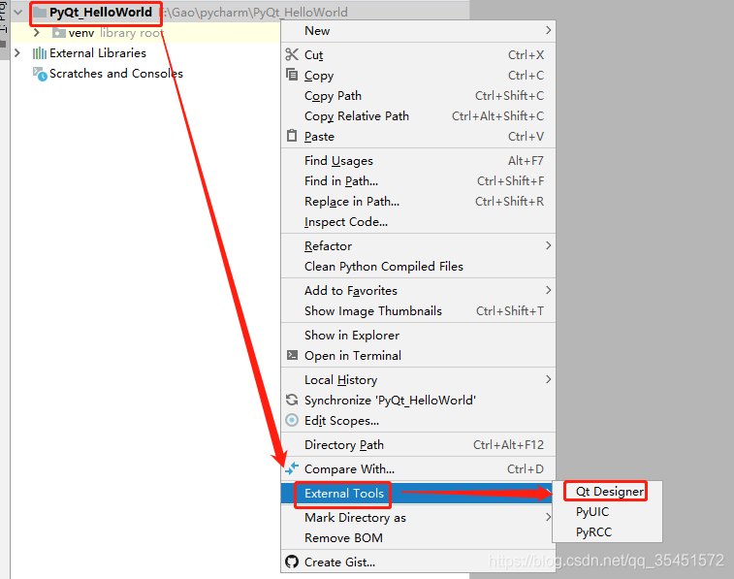
Task: Expand the External Libraries node
Action: click(x=17, y=53)
